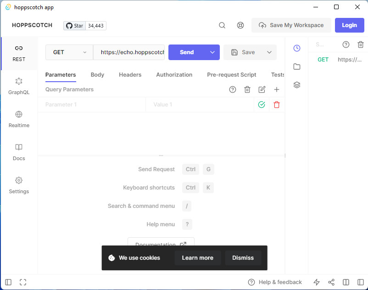Send the request
Viewport: 368px width, 290px height.
pos(187,52)
